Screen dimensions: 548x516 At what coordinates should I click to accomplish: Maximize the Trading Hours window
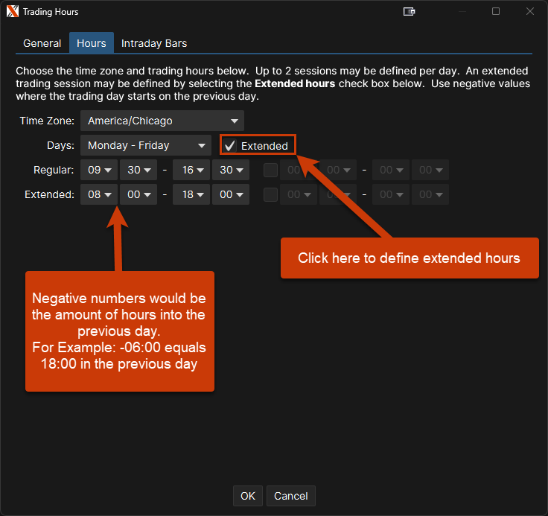coord(496,12)
